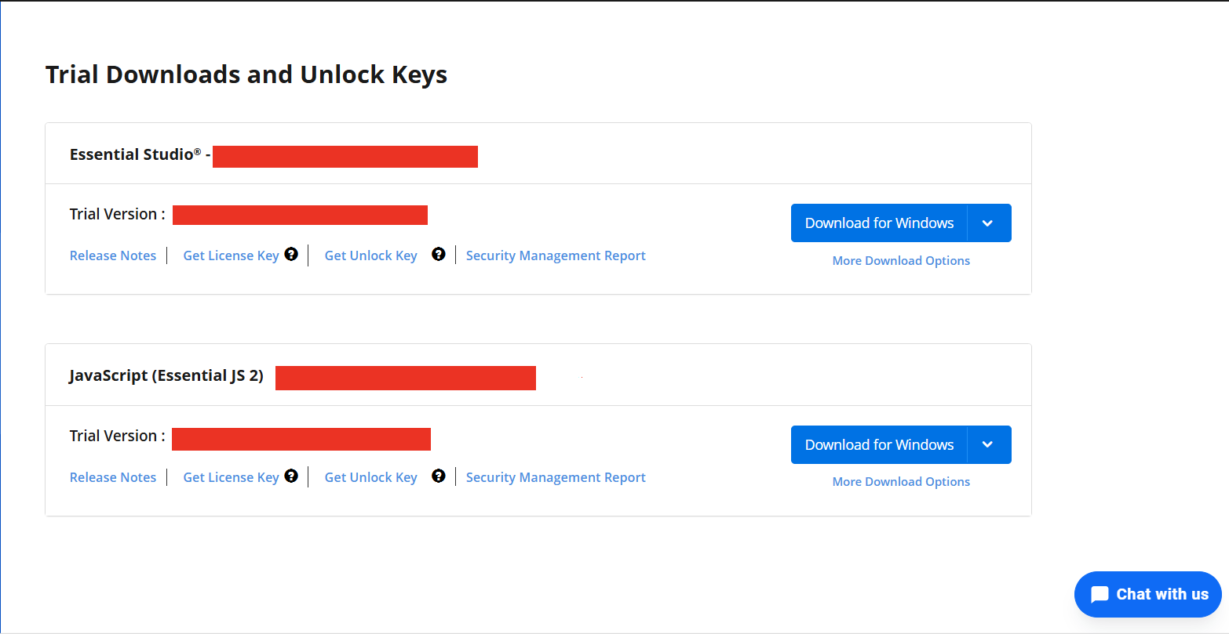This screenshot has height=634, width=1229.
Task: Expand download dropdown arrow for Essential Studio
Action: point(988,223)
